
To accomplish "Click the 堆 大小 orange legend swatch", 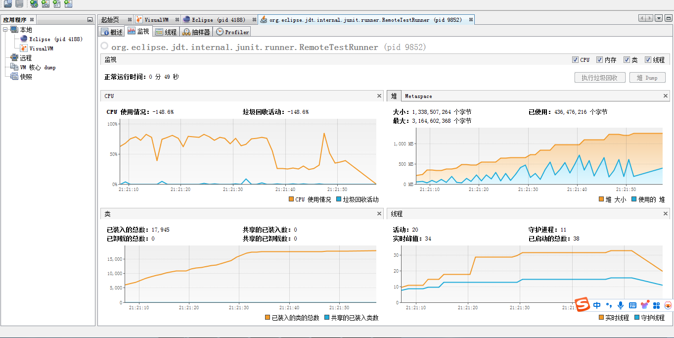I will coord(601,199).
